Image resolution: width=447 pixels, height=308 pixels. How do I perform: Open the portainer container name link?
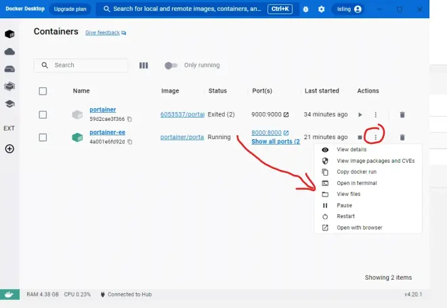point(103,109)
